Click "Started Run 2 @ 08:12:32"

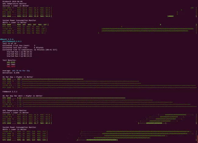point(19,54)
